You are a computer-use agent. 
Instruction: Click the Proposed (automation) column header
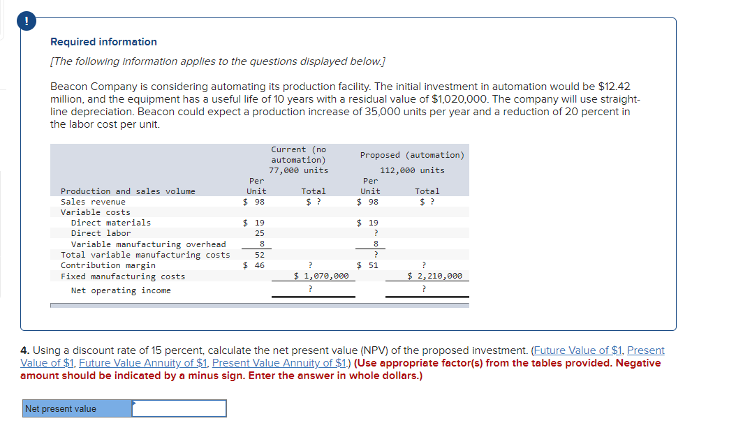[411, 155]
